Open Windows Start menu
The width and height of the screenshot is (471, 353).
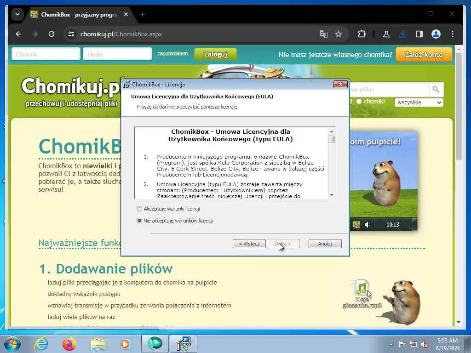(12, 344)
